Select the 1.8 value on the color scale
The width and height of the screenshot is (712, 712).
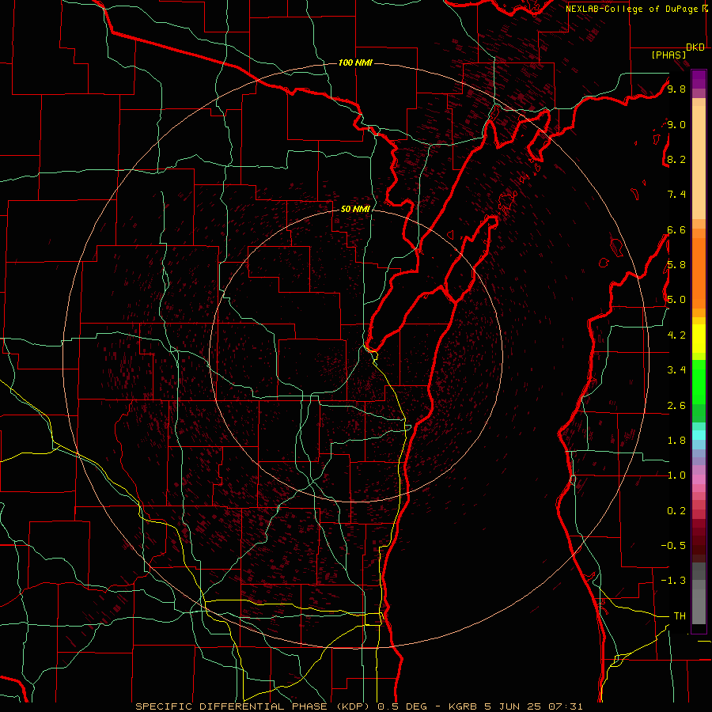coord(676,441)
